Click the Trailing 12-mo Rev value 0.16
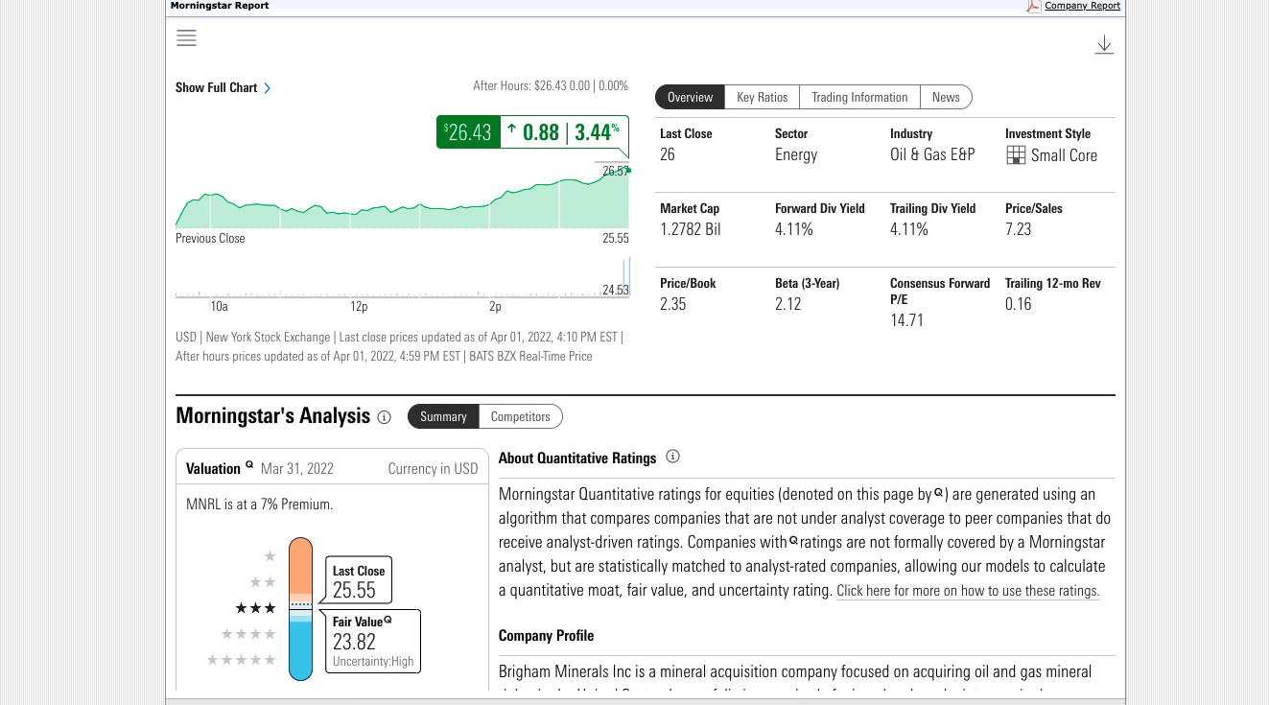The height and width of the screenshot is (705, 1269). [1019, 304]
